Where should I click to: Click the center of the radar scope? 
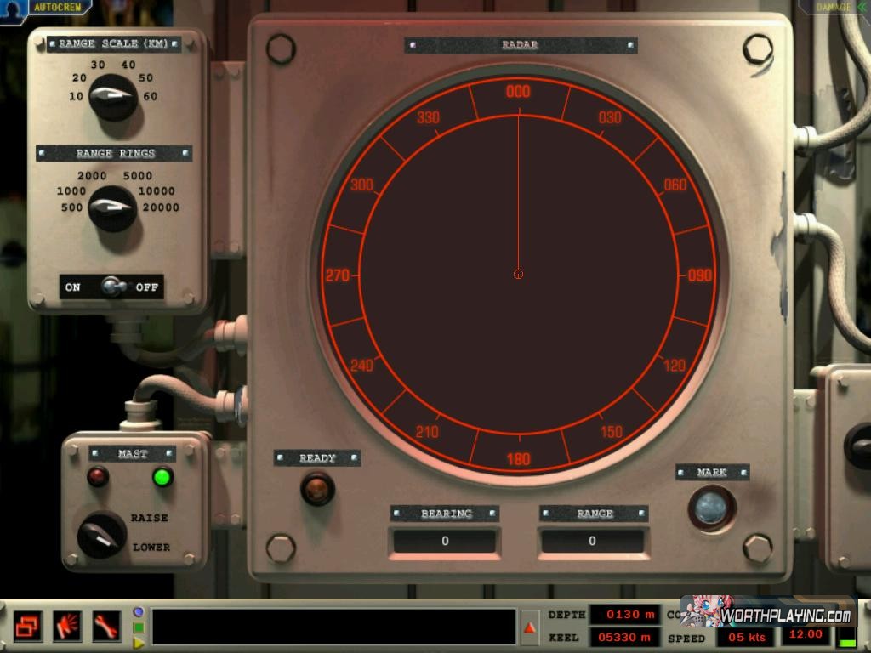[518, 274]
